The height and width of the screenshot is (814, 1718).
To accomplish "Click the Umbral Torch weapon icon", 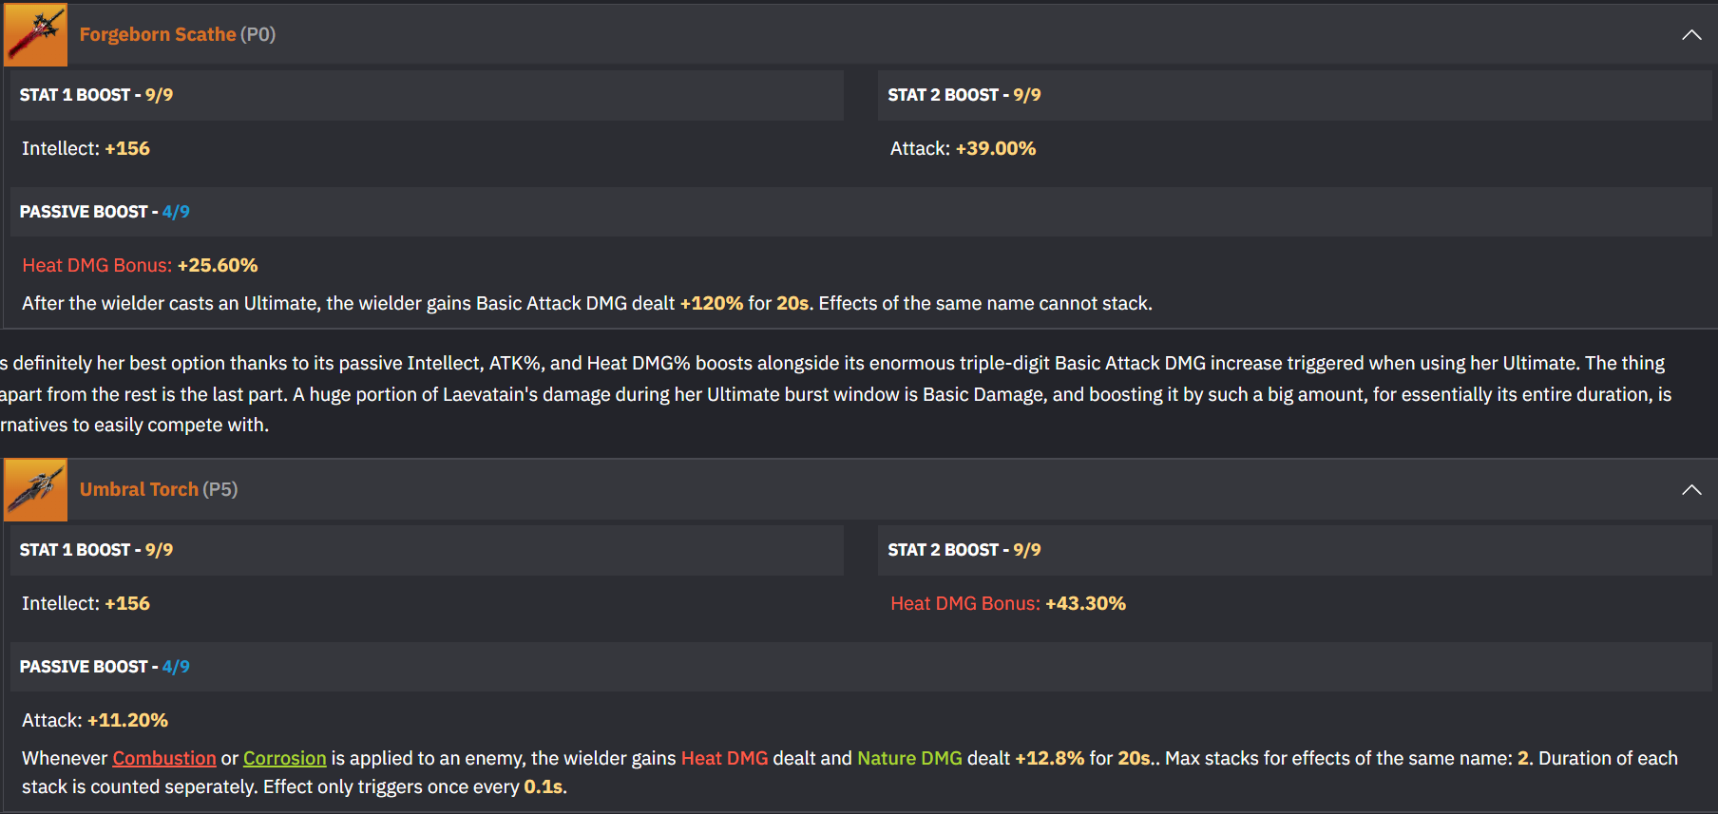I will [36, 490].
